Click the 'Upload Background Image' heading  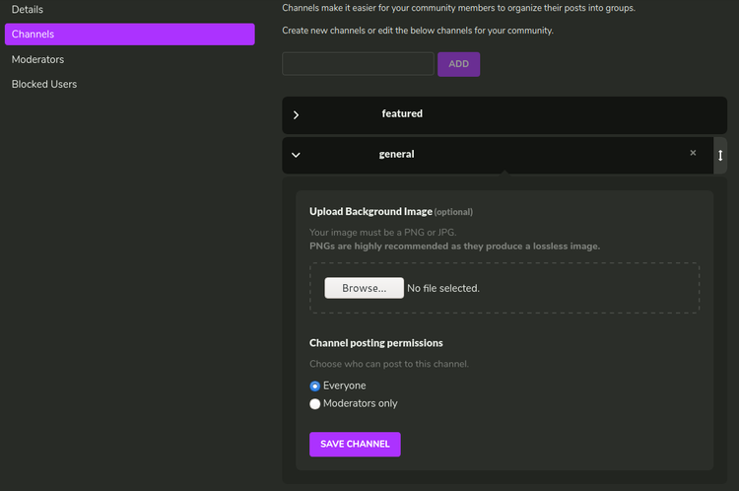[370, 211]
